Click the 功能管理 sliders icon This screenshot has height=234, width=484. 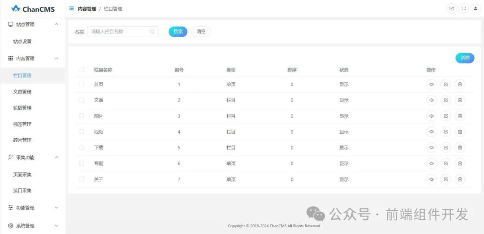10,208
